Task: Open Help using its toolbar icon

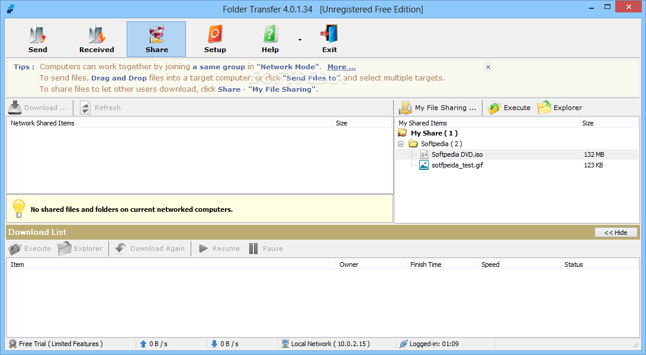Action: pos(270,37)
